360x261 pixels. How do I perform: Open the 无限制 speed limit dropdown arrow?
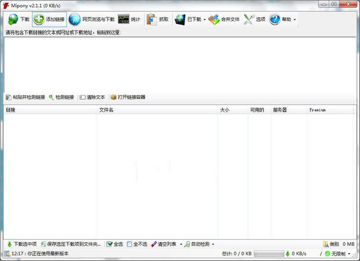pos(349,254)
